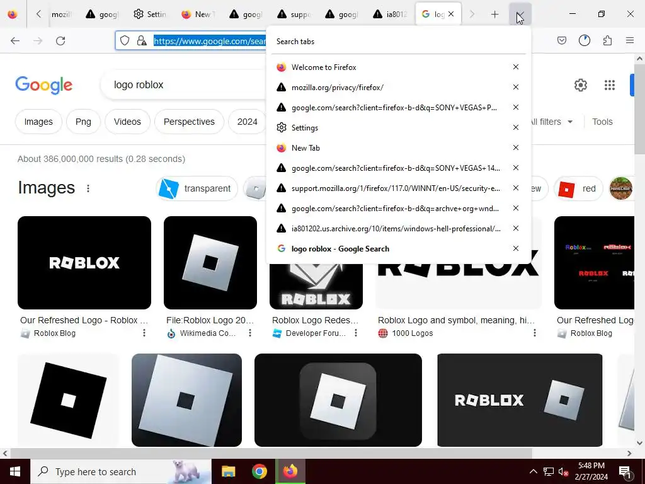The height and width of the screenshot is (484, 645).
Task: Filter results by 2024 chip
Action: (247, 122)
